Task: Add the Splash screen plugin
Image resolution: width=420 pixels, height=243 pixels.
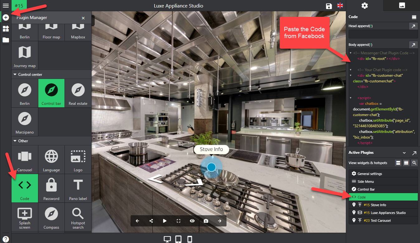Action: click(25, 217)
